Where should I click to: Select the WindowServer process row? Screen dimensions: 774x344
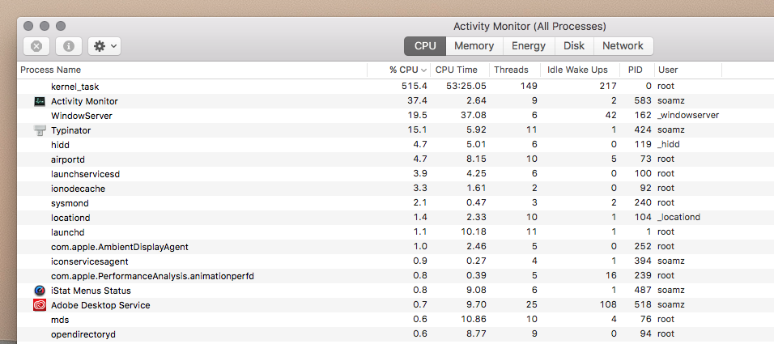395,116
